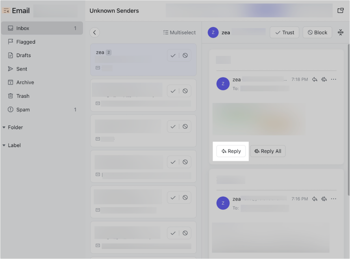
Task: Block the fifth sender in the list
Action: [x=185, y=198]
